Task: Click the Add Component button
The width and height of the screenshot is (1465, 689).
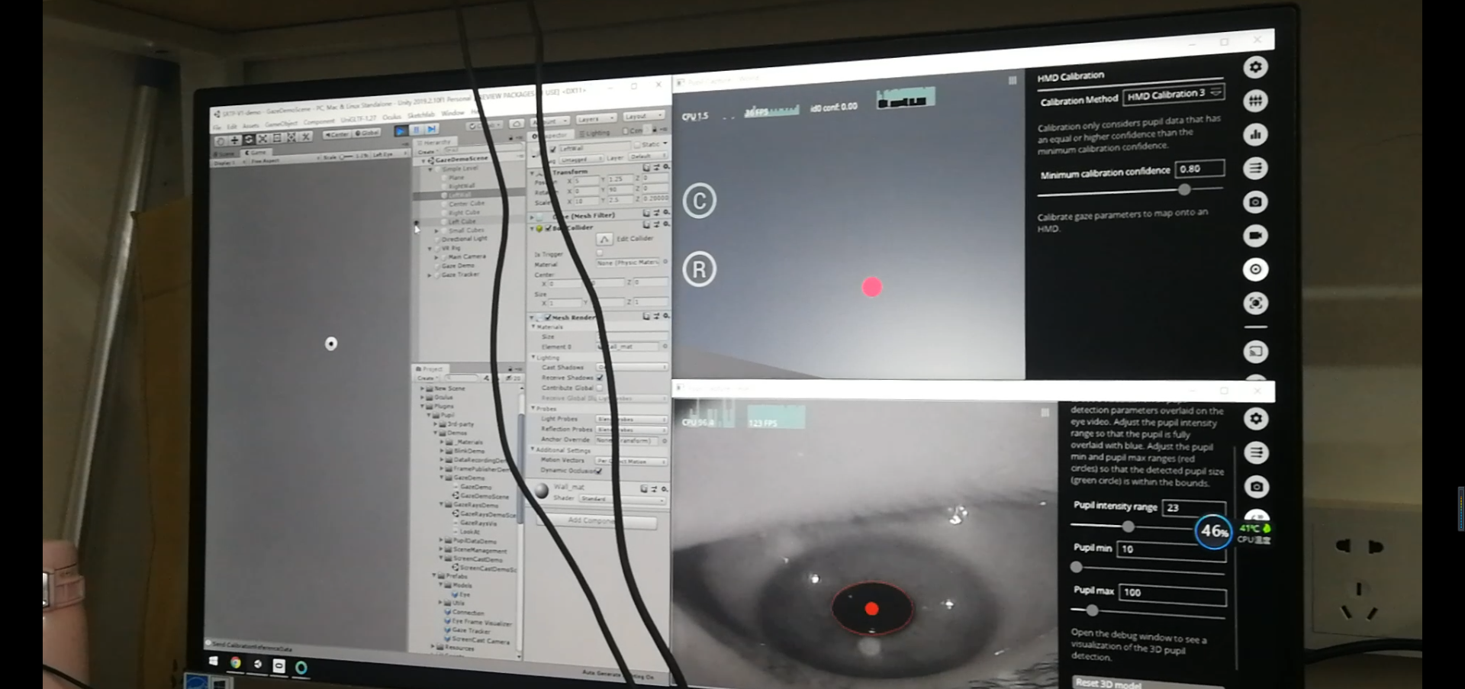Action: [596, 520]
